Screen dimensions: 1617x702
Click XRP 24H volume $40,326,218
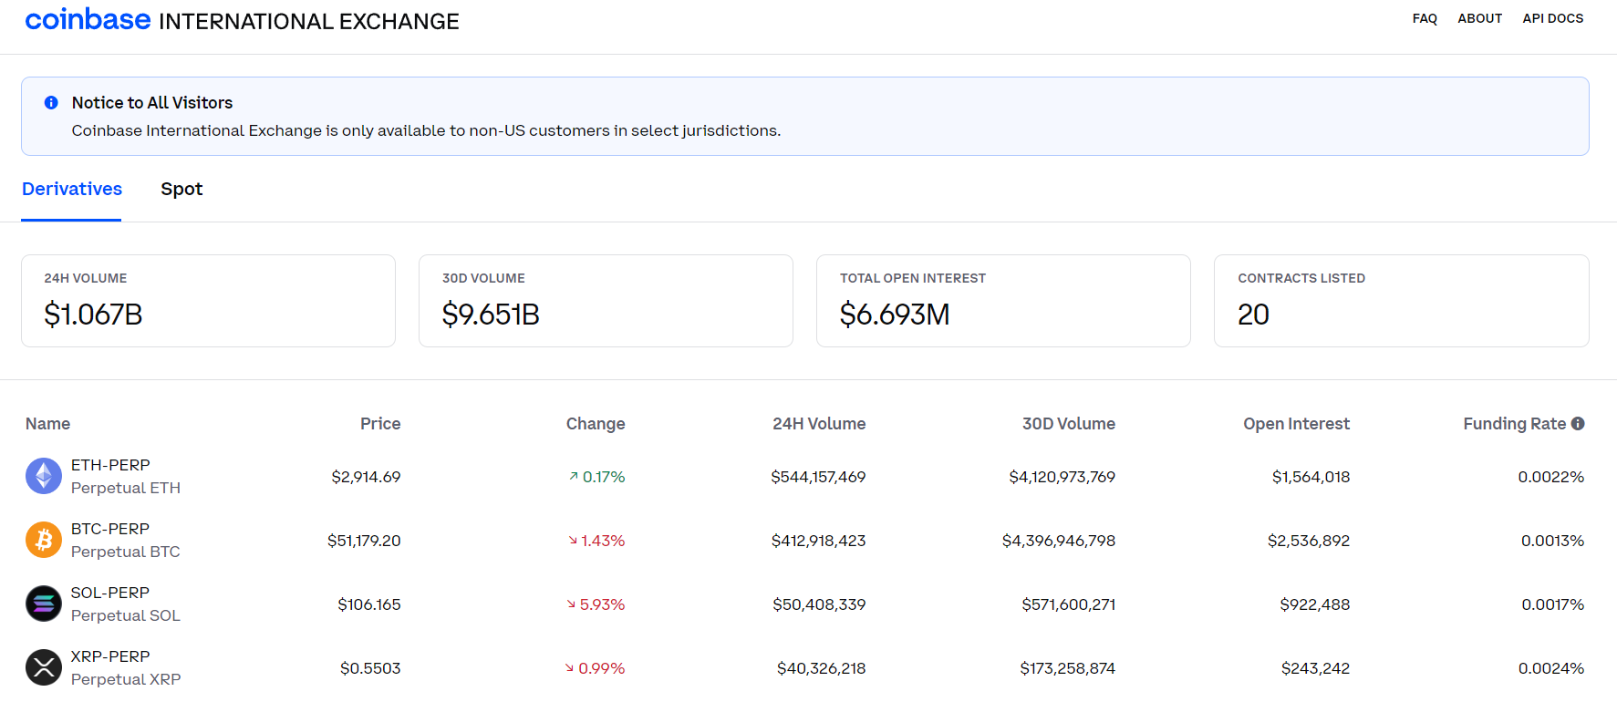(822, 668)
